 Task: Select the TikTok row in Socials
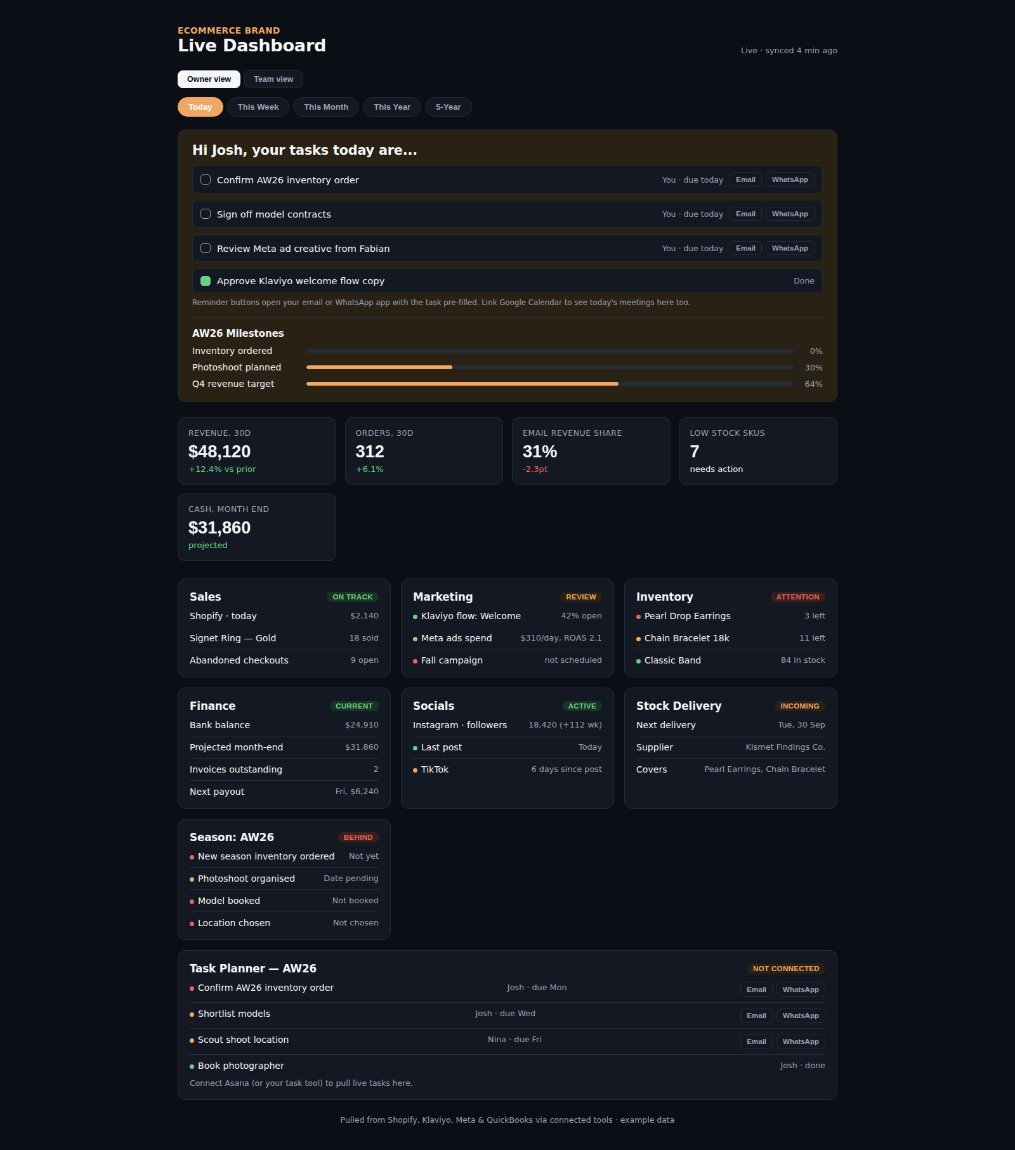(x=507, y=769)
